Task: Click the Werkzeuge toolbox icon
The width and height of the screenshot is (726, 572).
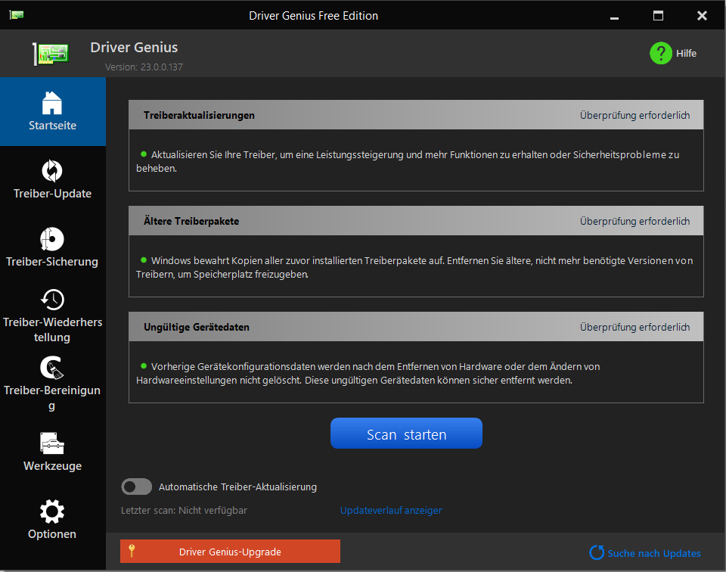Action: click(52, 443)
